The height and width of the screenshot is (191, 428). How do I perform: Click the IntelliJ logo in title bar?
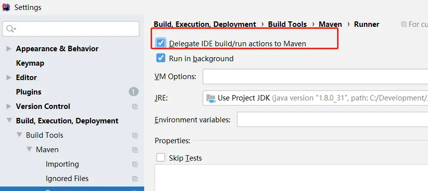click(6, 7)
